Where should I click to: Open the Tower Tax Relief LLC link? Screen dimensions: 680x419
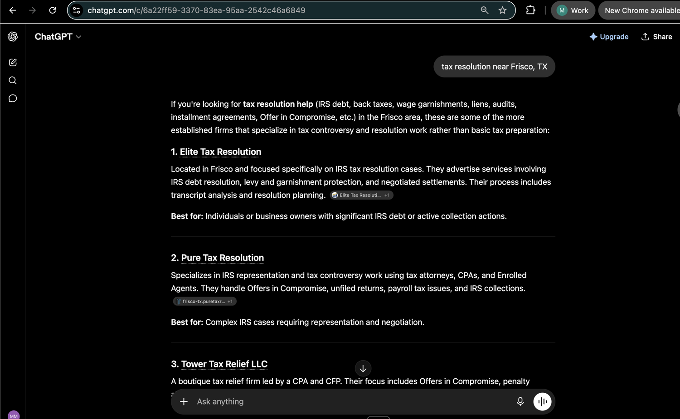tap(224, 364)
